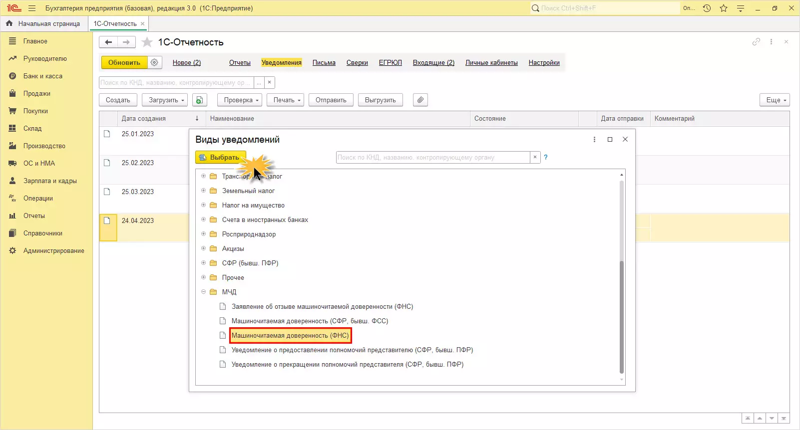Screen dimensions: 800x430
Task: Click the dialog search field by КНД
Action: [432, 158]
